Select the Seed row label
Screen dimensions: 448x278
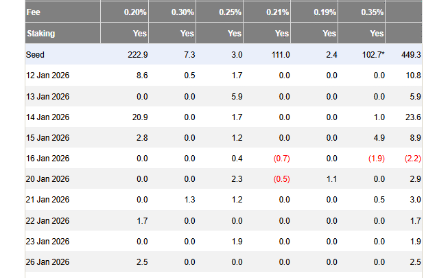(36, 55)
